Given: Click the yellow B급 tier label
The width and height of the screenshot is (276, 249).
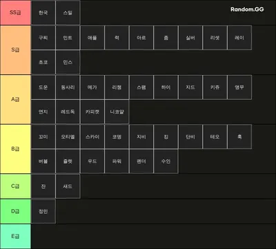Looking at the screenshot, I should tap(15, 149).
